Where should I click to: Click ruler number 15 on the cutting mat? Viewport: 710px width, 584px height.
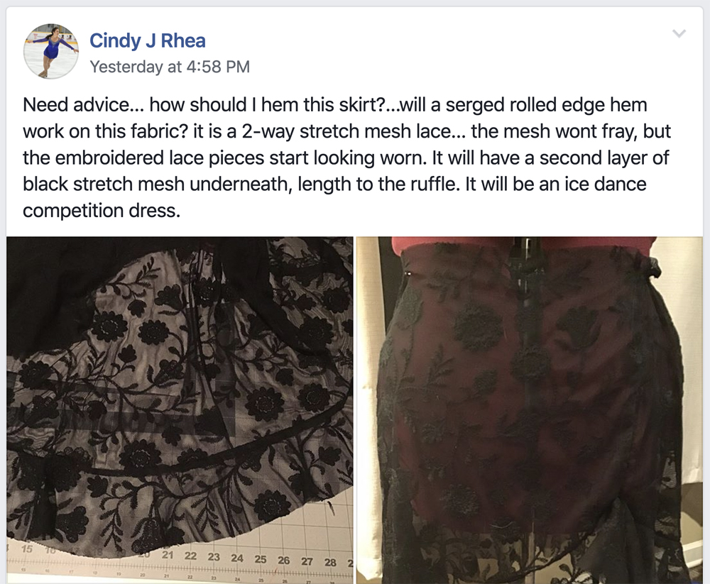27,549
